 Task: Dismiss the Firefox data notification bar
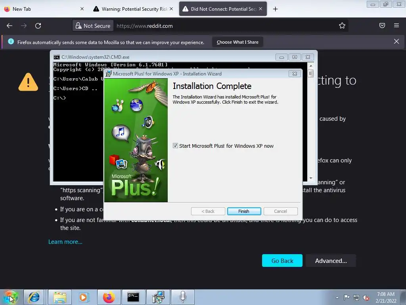396,41
